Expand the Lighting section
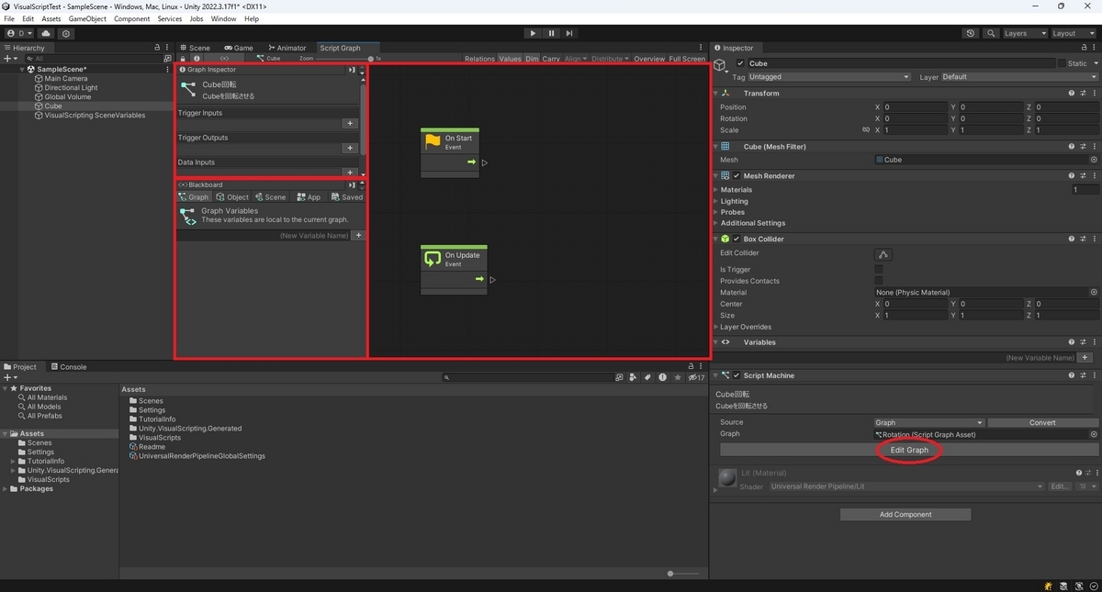This screenshot has height=592, width=1102. pos(717,201)
